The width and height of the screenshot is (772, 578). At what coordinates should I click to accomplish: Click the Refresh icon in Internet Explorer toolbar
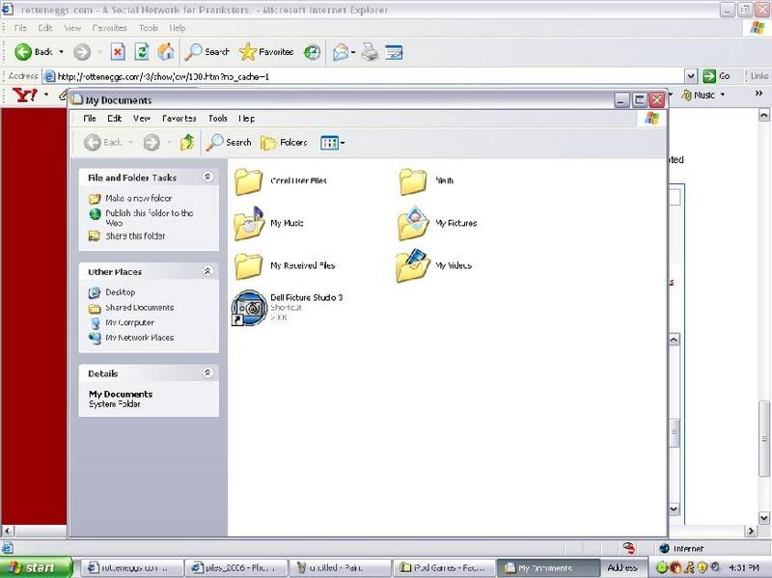pos(142,52)
